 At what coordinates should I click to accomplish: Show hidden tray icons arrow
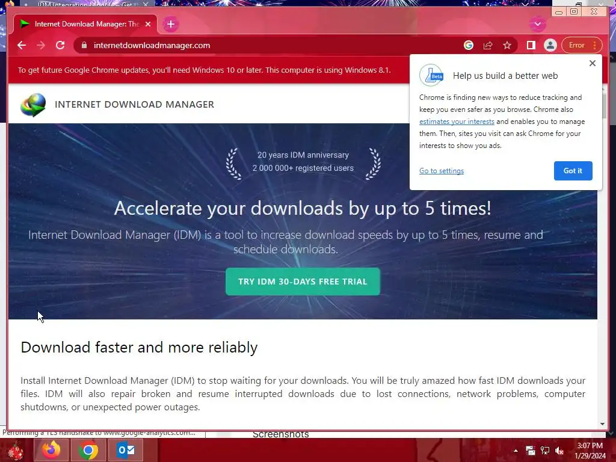point(516,451)
